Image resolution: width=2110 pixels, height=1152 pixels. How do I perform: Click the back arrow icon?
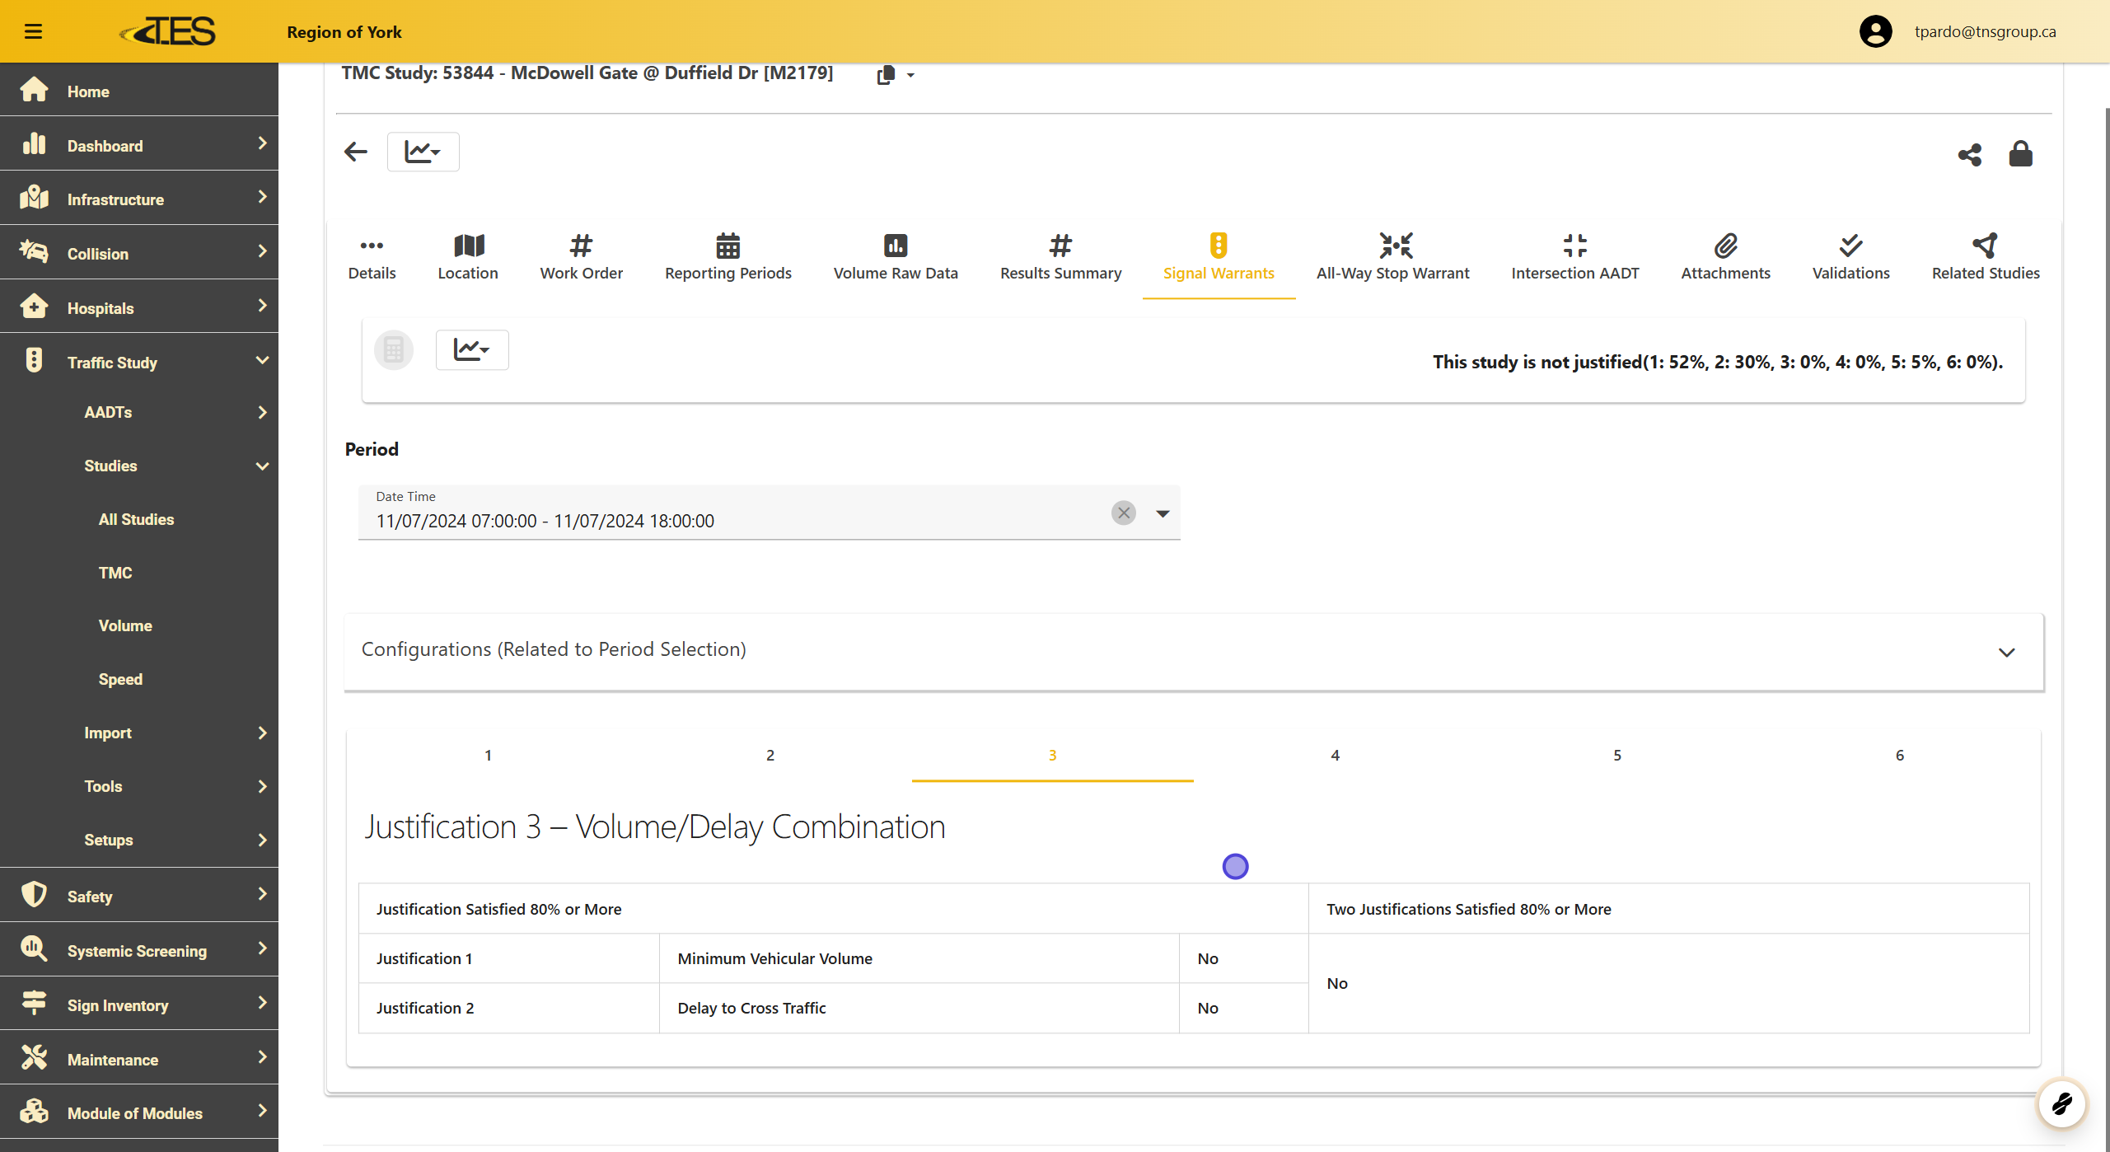(x=356, y=152)
